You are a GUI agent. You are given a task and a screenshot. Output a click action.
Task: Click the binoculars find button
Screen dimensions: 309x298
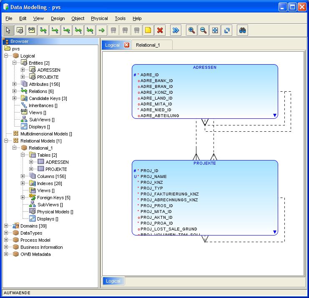coord(242,30)
